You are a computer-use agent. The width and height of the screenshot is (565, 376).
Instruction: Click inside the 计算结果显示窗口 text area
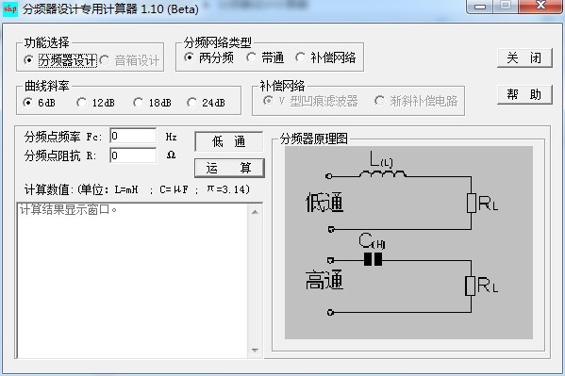132,281
